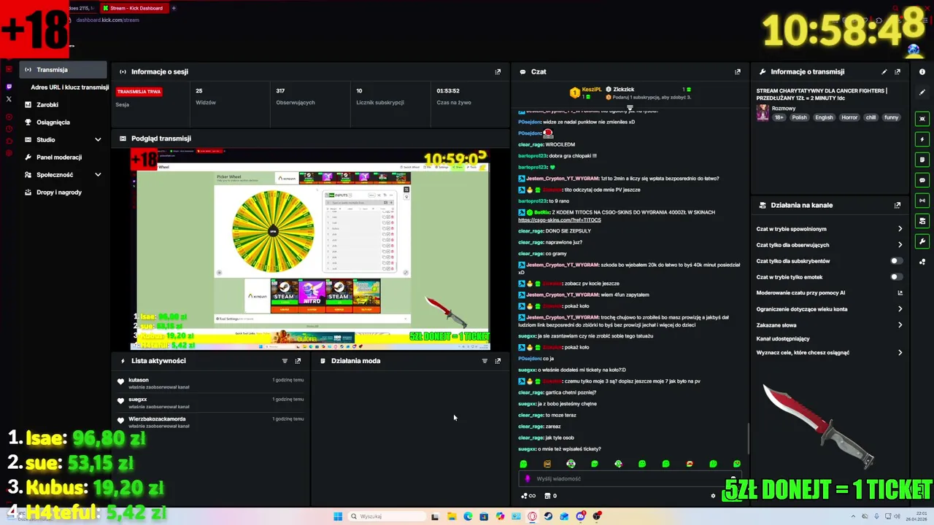
Task: Open filter options in Działania moda
Action: pyautogui.click(x=485, y=360)
